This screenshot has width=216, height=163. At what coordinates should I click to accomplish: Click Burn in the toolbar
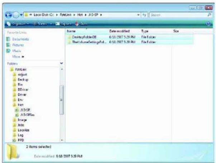pyautogui.click(x=81, y=24)
